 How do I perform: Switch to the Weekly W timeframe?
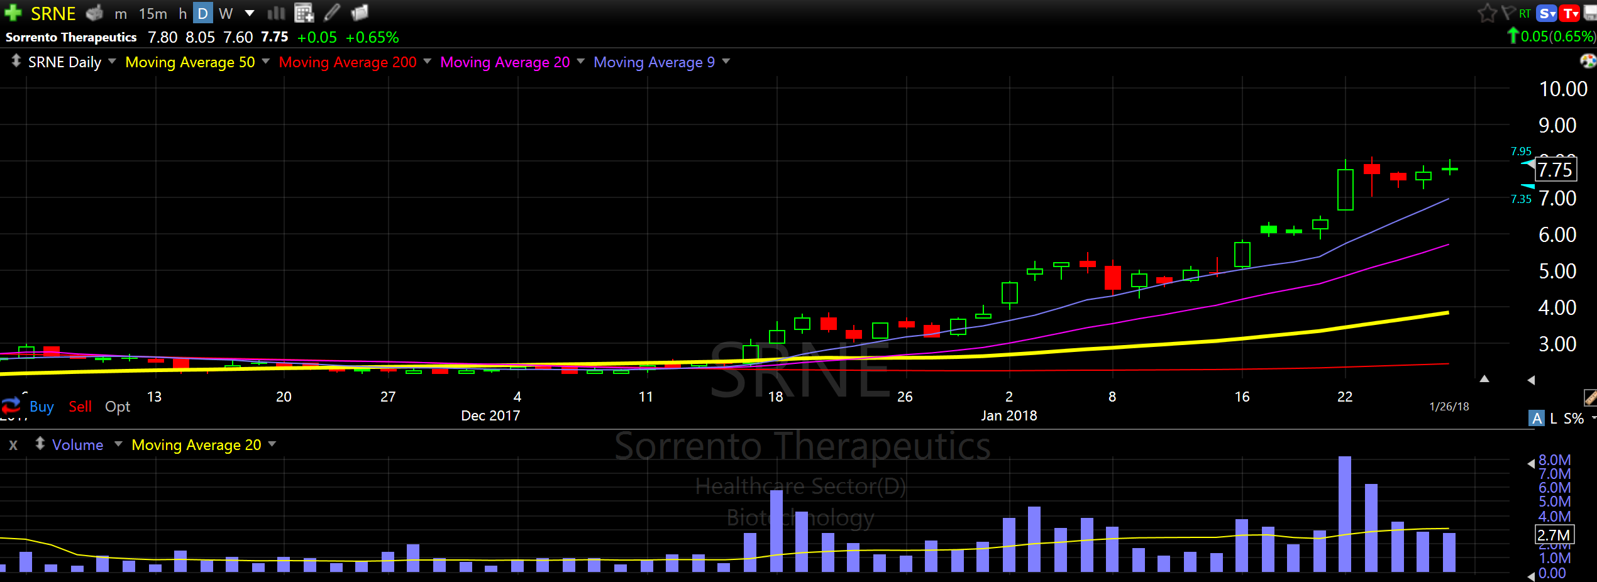[x=226, y=13]
